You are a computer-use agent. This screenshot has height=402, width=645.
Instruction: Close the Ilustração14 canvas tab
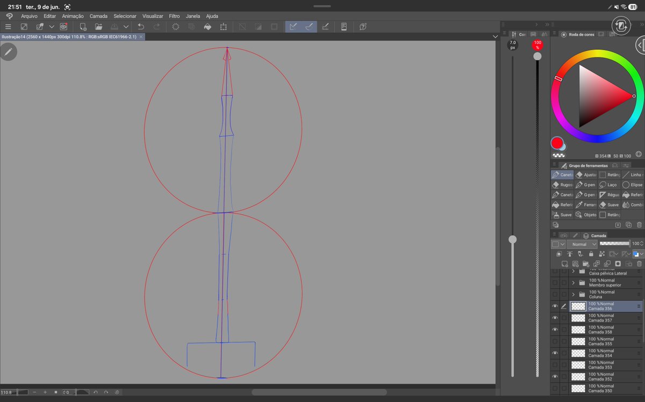pos(141,36)
